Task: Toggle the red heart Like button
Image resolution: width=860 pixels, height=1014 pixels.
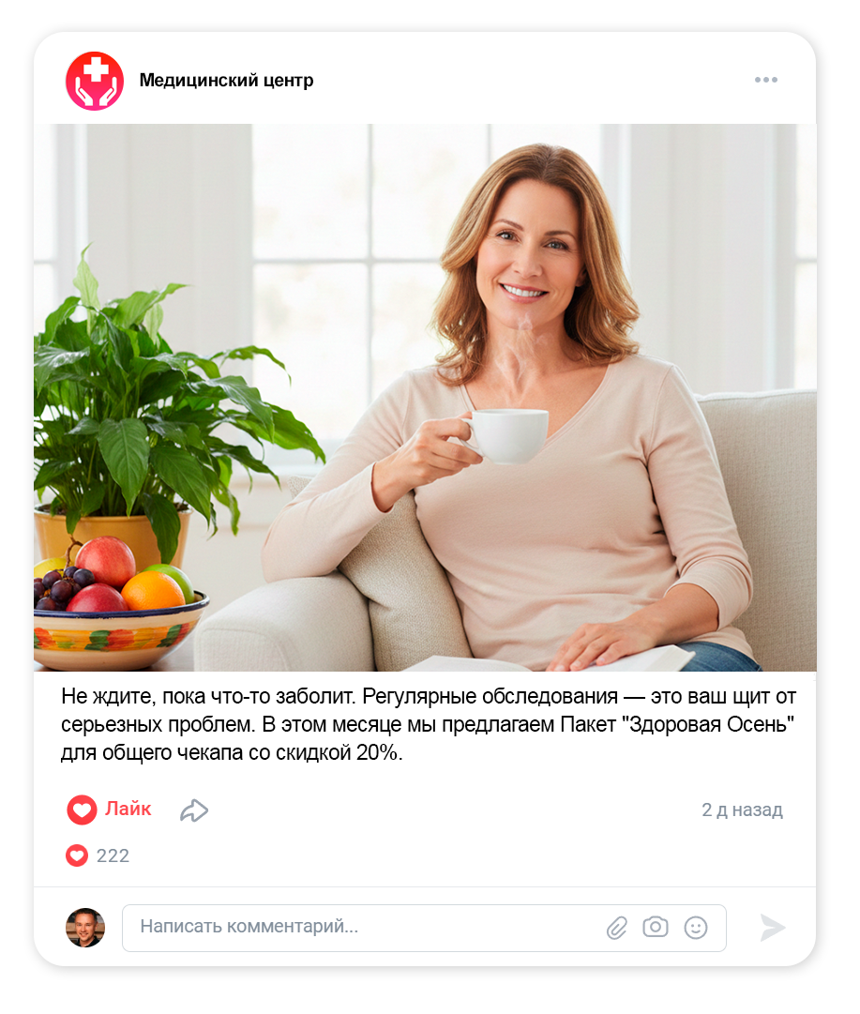Action: point(83,810)
